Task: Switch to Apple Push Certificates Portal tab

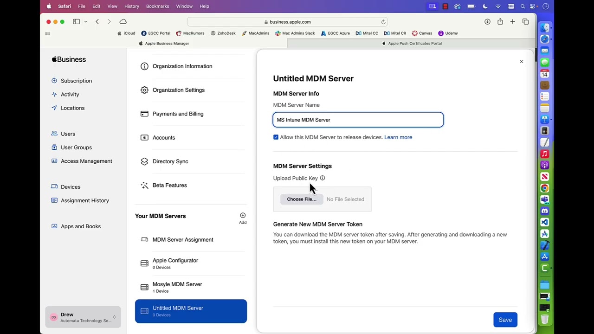Action: point(412,43)
